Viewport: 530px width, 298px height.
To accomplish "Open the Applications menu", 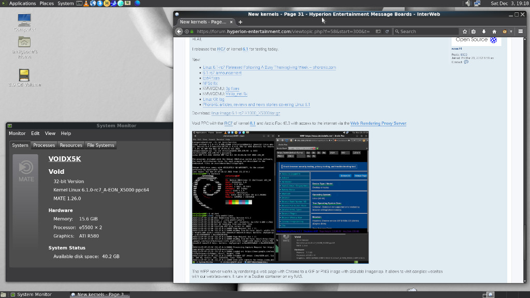I will (22, 4).
